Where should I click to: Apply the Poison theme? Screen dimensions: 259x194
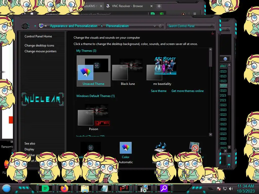94,117
